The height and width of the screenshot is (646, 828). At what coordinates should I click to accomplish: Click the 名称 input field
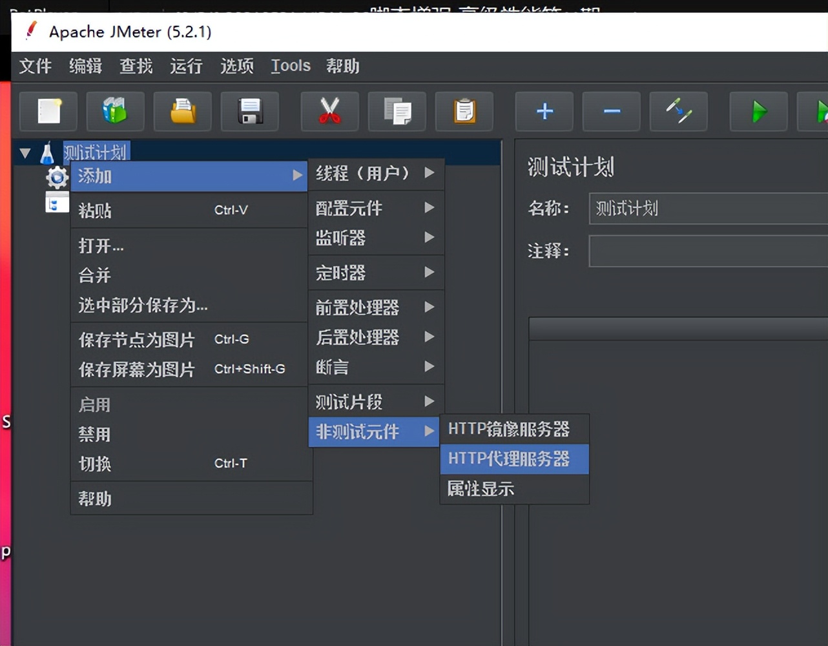pos(709,208)
